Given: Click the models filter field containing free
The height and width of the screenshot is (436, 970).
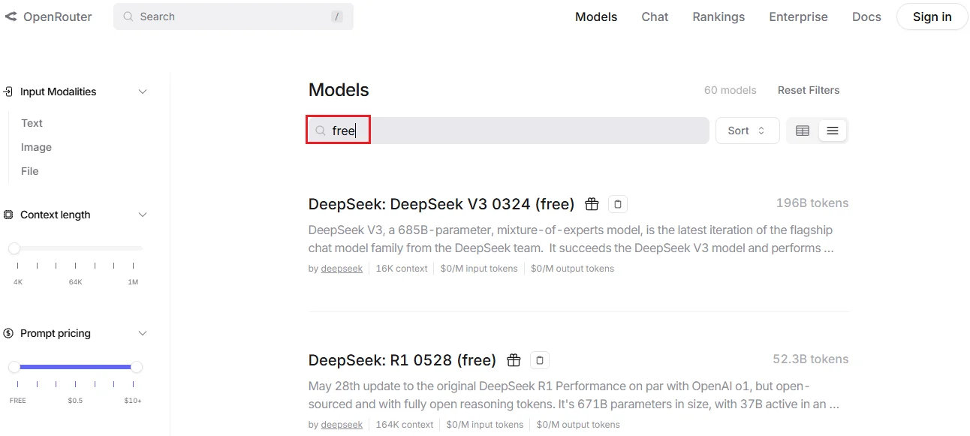Looking at the screenshot, I should (508, 131).
